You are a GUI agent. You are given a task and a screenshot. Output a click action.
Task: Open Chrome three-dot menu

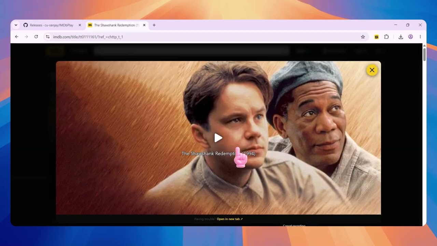420,37
